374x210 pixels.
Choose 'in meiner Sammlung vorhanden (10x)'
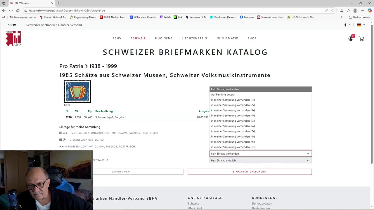(261, 147)
